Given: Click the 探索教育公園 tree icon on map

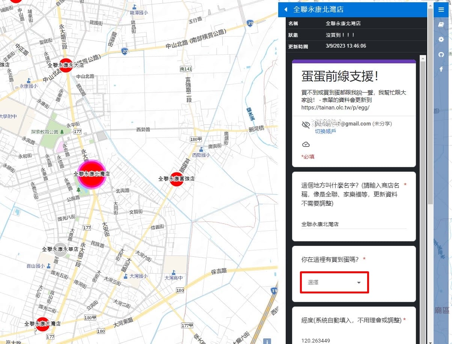Looking at the screenshot, I should (62, 132).
